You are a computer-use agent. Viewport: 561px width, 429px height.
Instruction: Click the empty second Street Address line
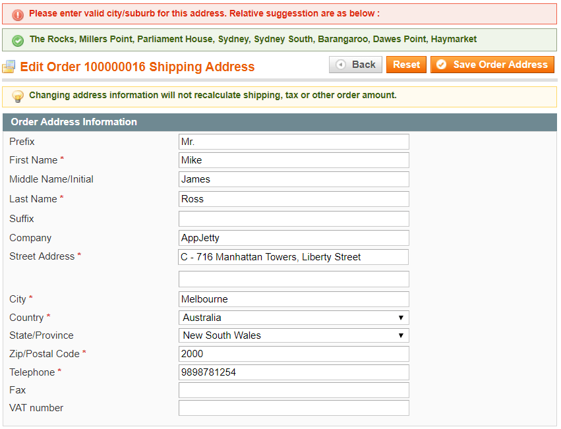293,279
